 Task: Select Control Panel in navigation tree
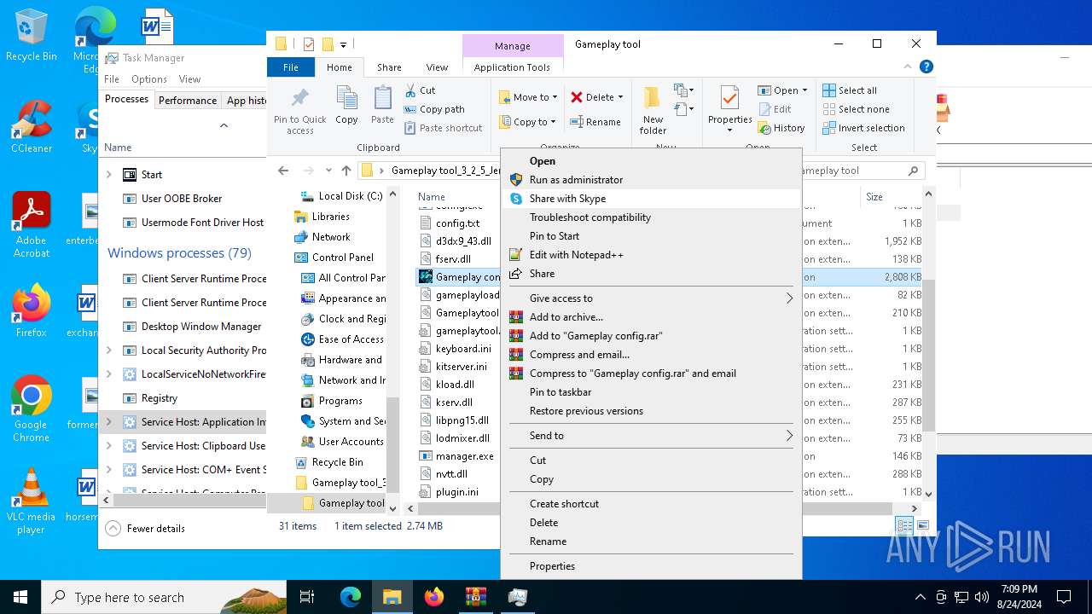tap(343, 258)
